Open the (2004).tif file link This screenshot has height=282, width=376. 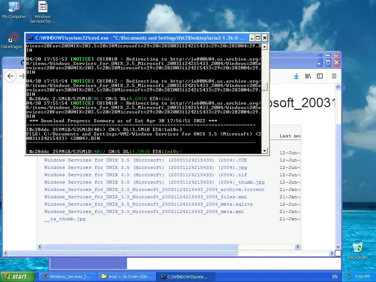[x=145, y=175]
